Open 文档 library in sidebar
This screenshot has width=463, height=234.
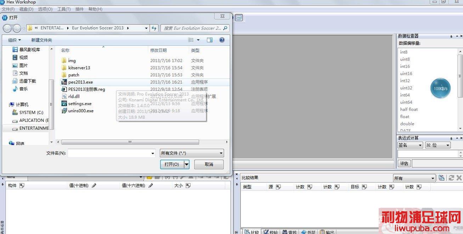click(x=23, y=73)
